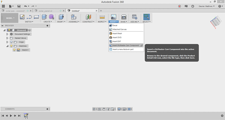Select the Create Form tool

(51, 17)
